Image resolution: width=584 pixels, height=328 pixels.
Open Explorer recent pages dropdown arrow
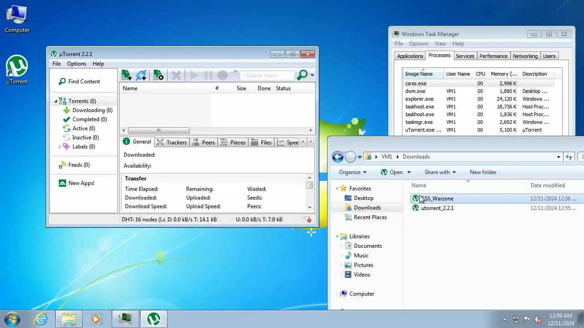(360, 157)
